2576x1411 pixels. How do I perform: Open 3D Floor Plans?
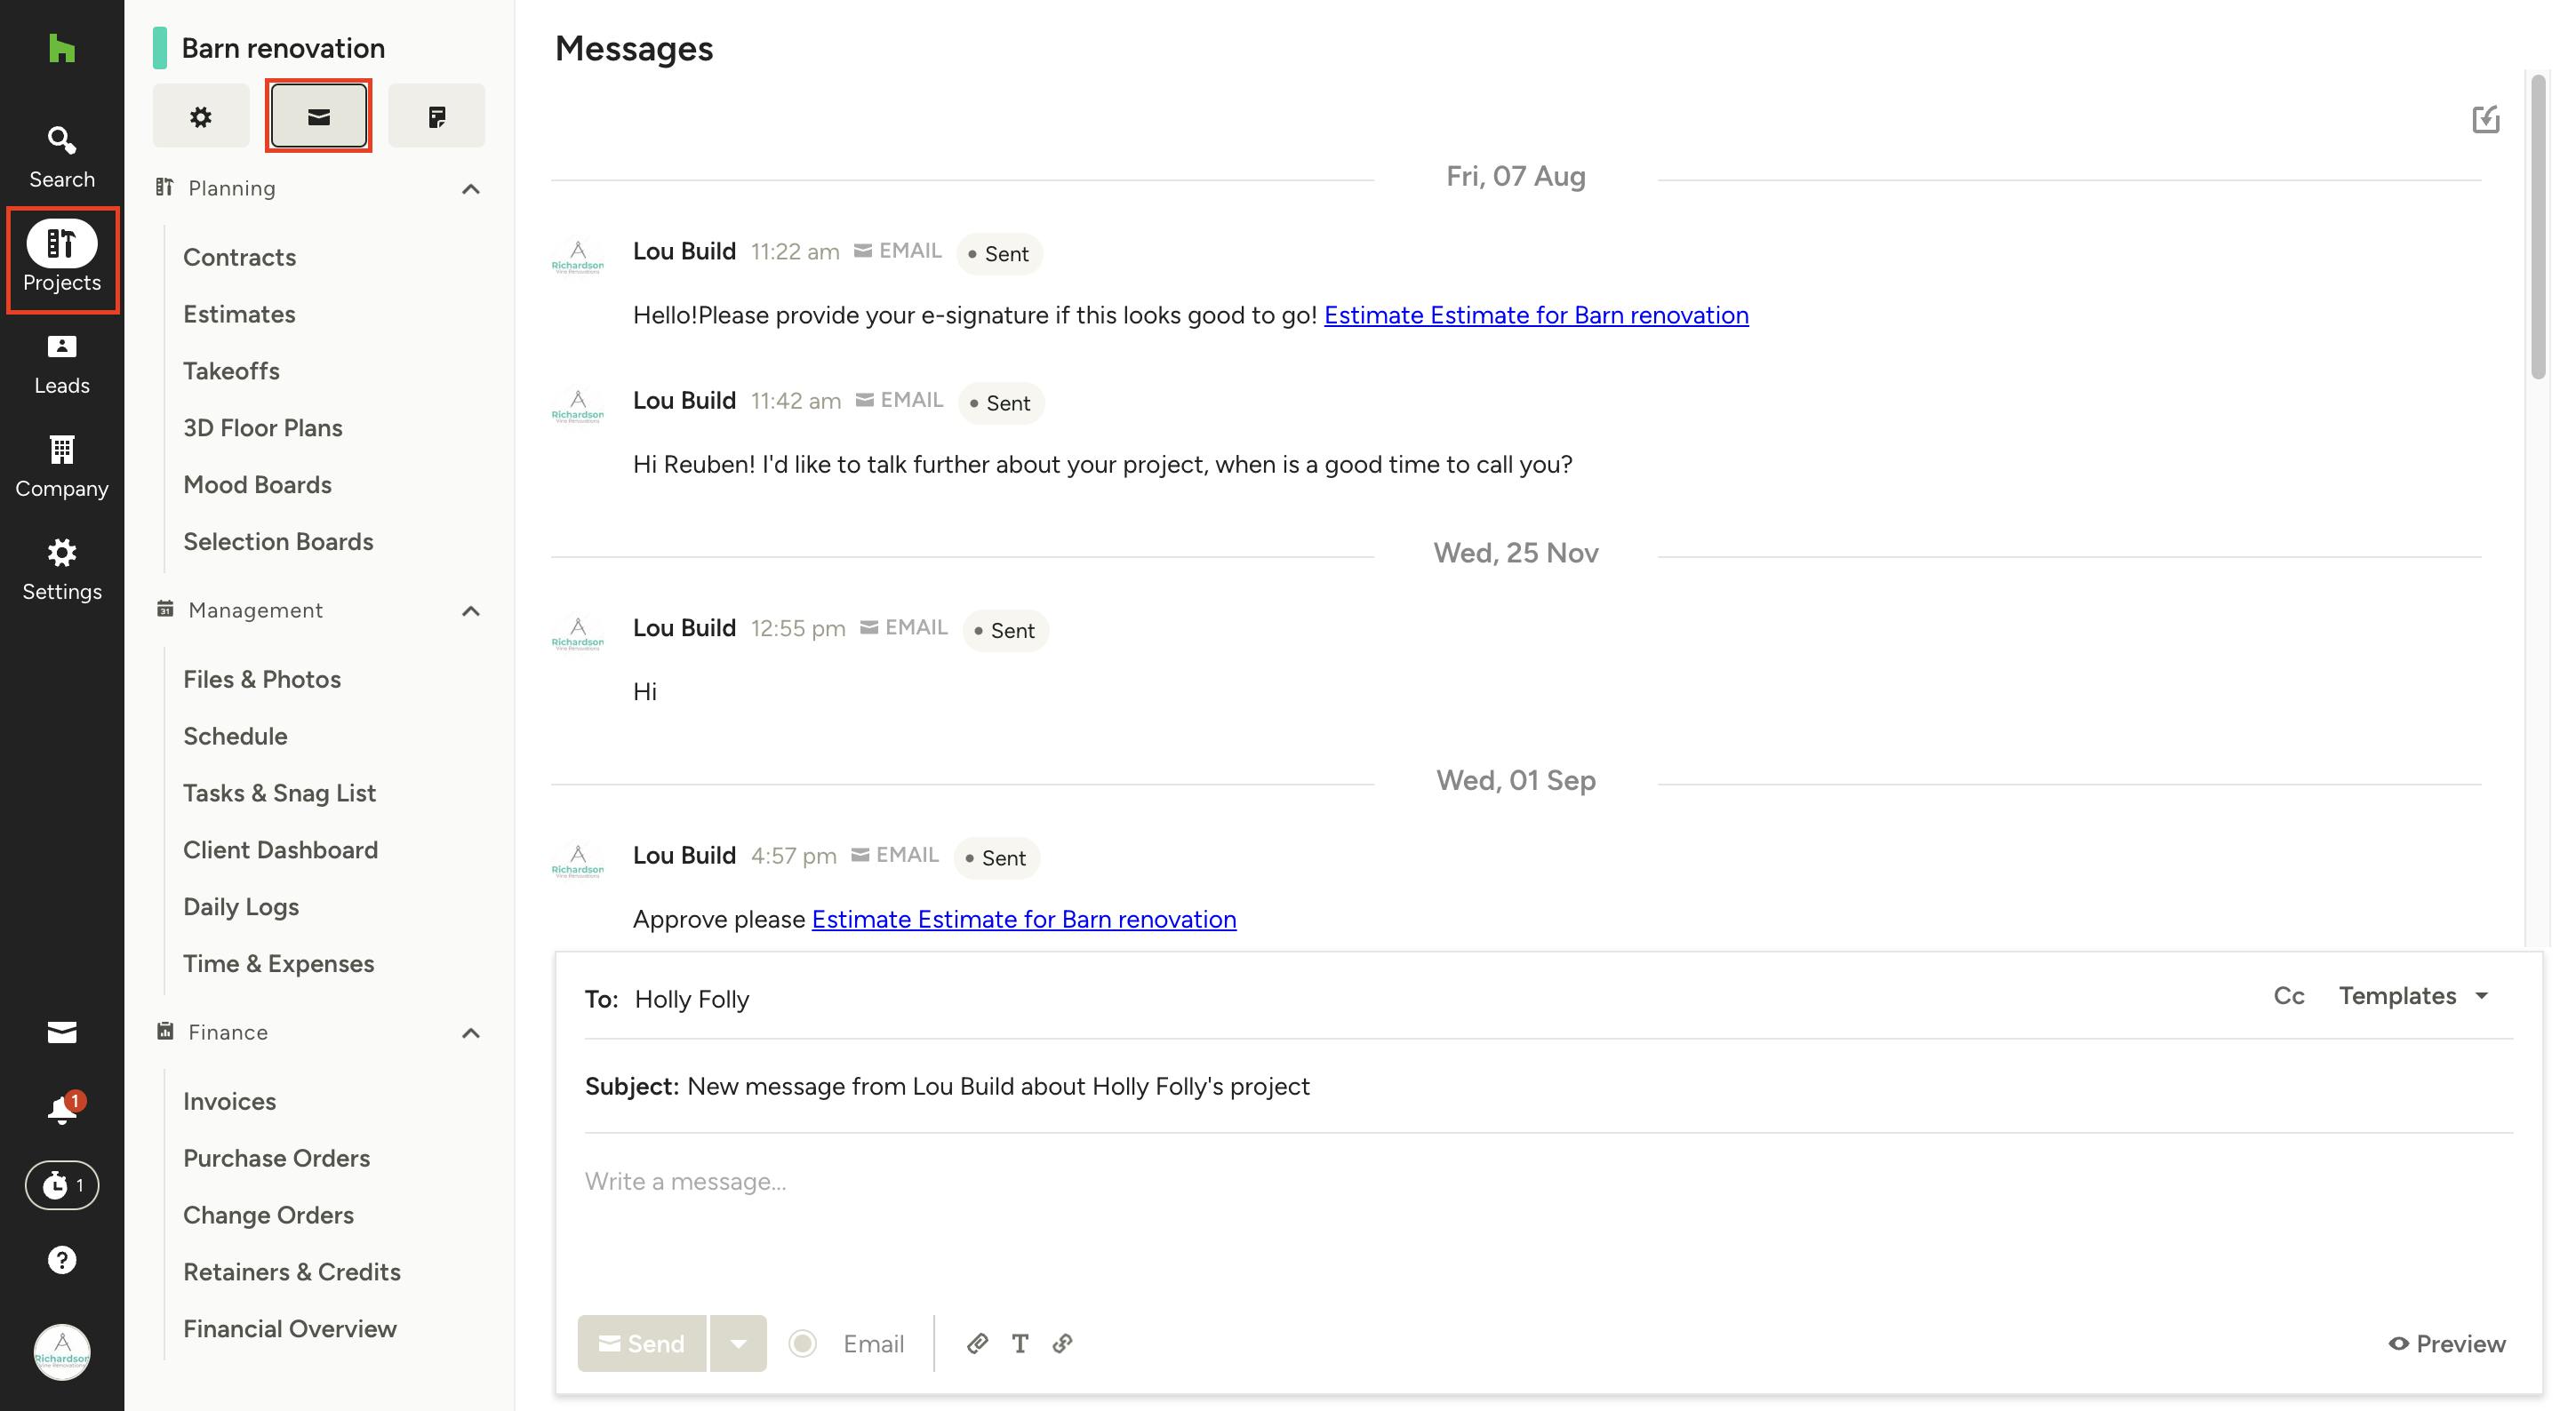263,427
